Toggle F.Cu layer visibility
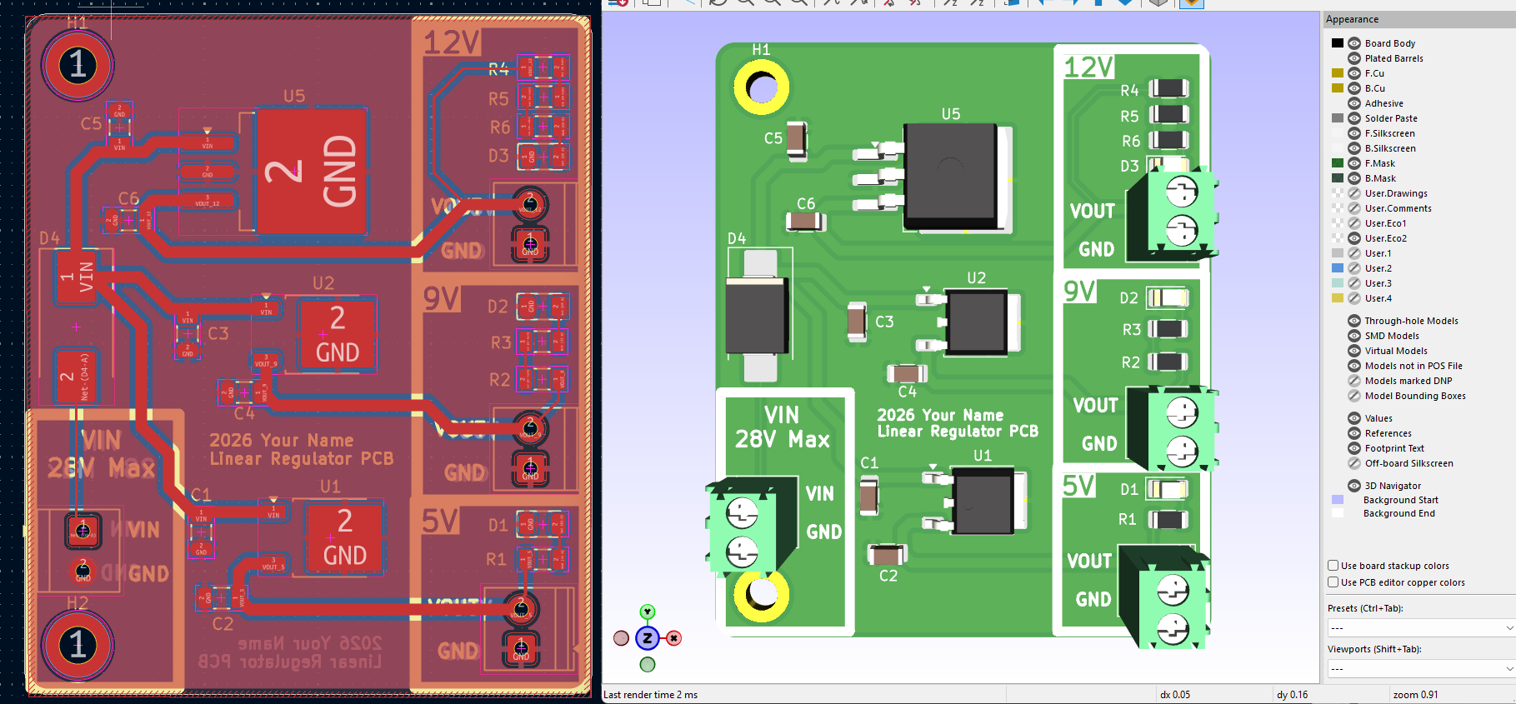 coord(1354,73)
